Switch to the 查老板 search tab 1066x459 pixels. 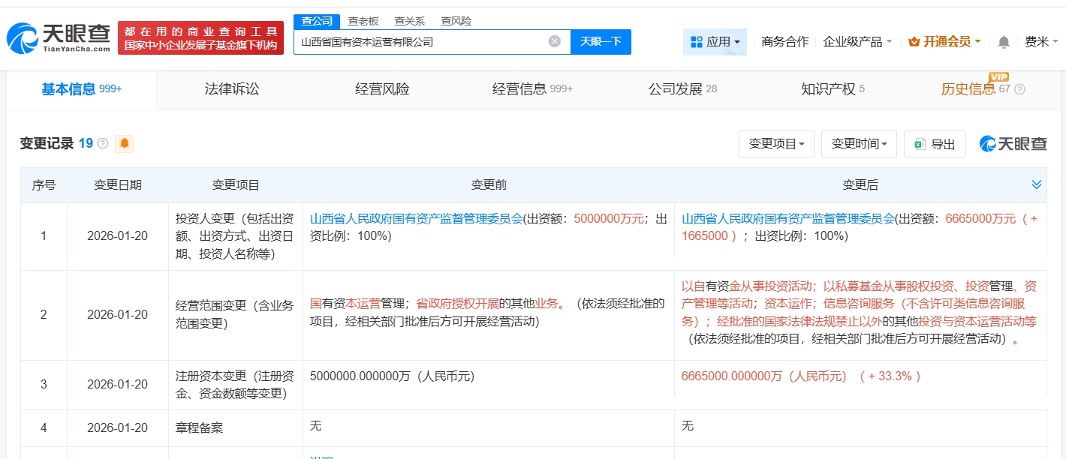363,21
